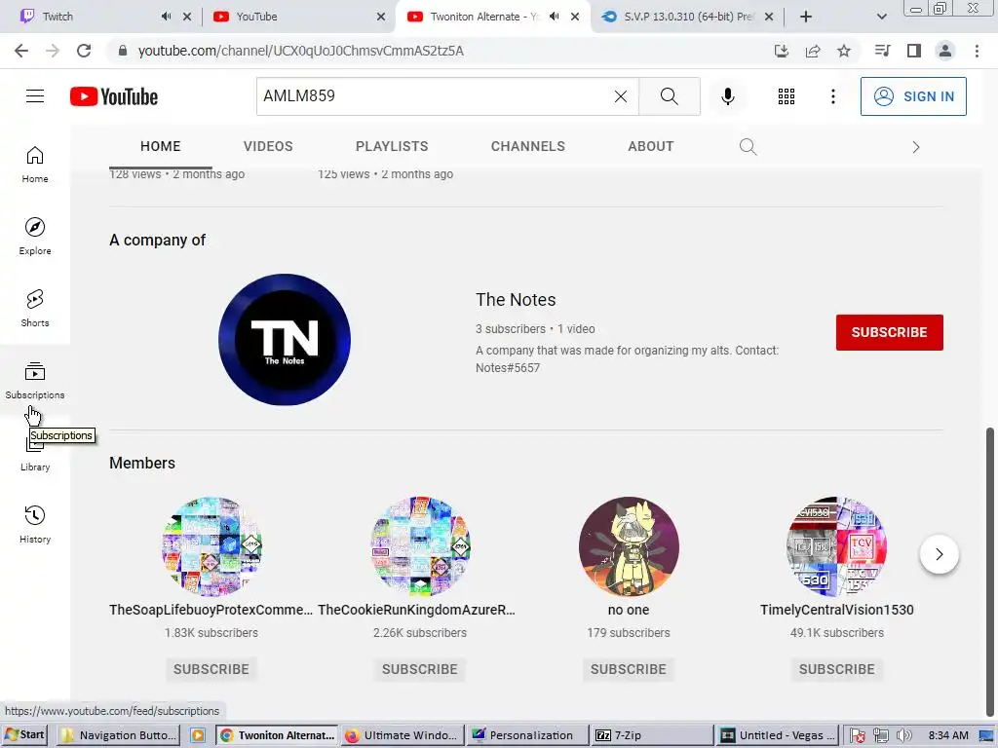Open TimelyCentralVision1530 channel avatar
This screenshot has width=998, height=748.
[x=836, y=546]
